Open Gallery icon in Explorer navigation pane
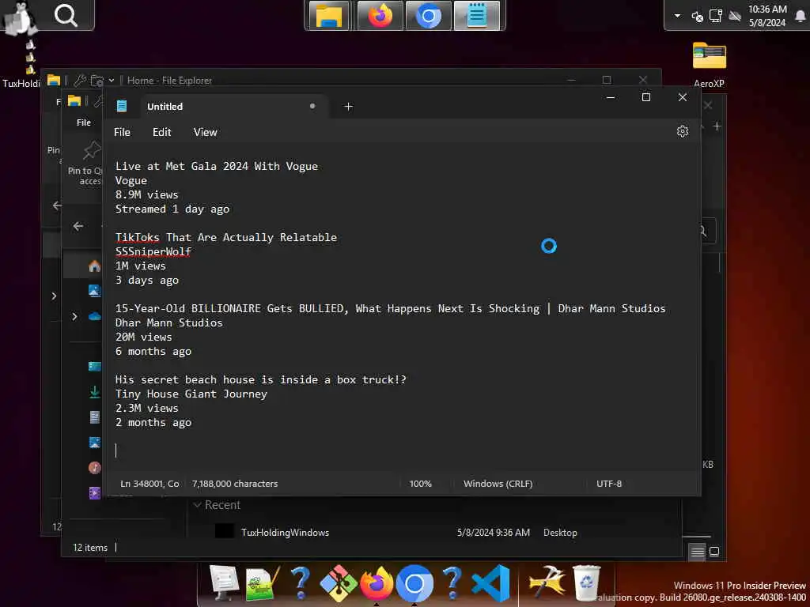This screenshot has height=607, width=810. (x=95, y=291)
